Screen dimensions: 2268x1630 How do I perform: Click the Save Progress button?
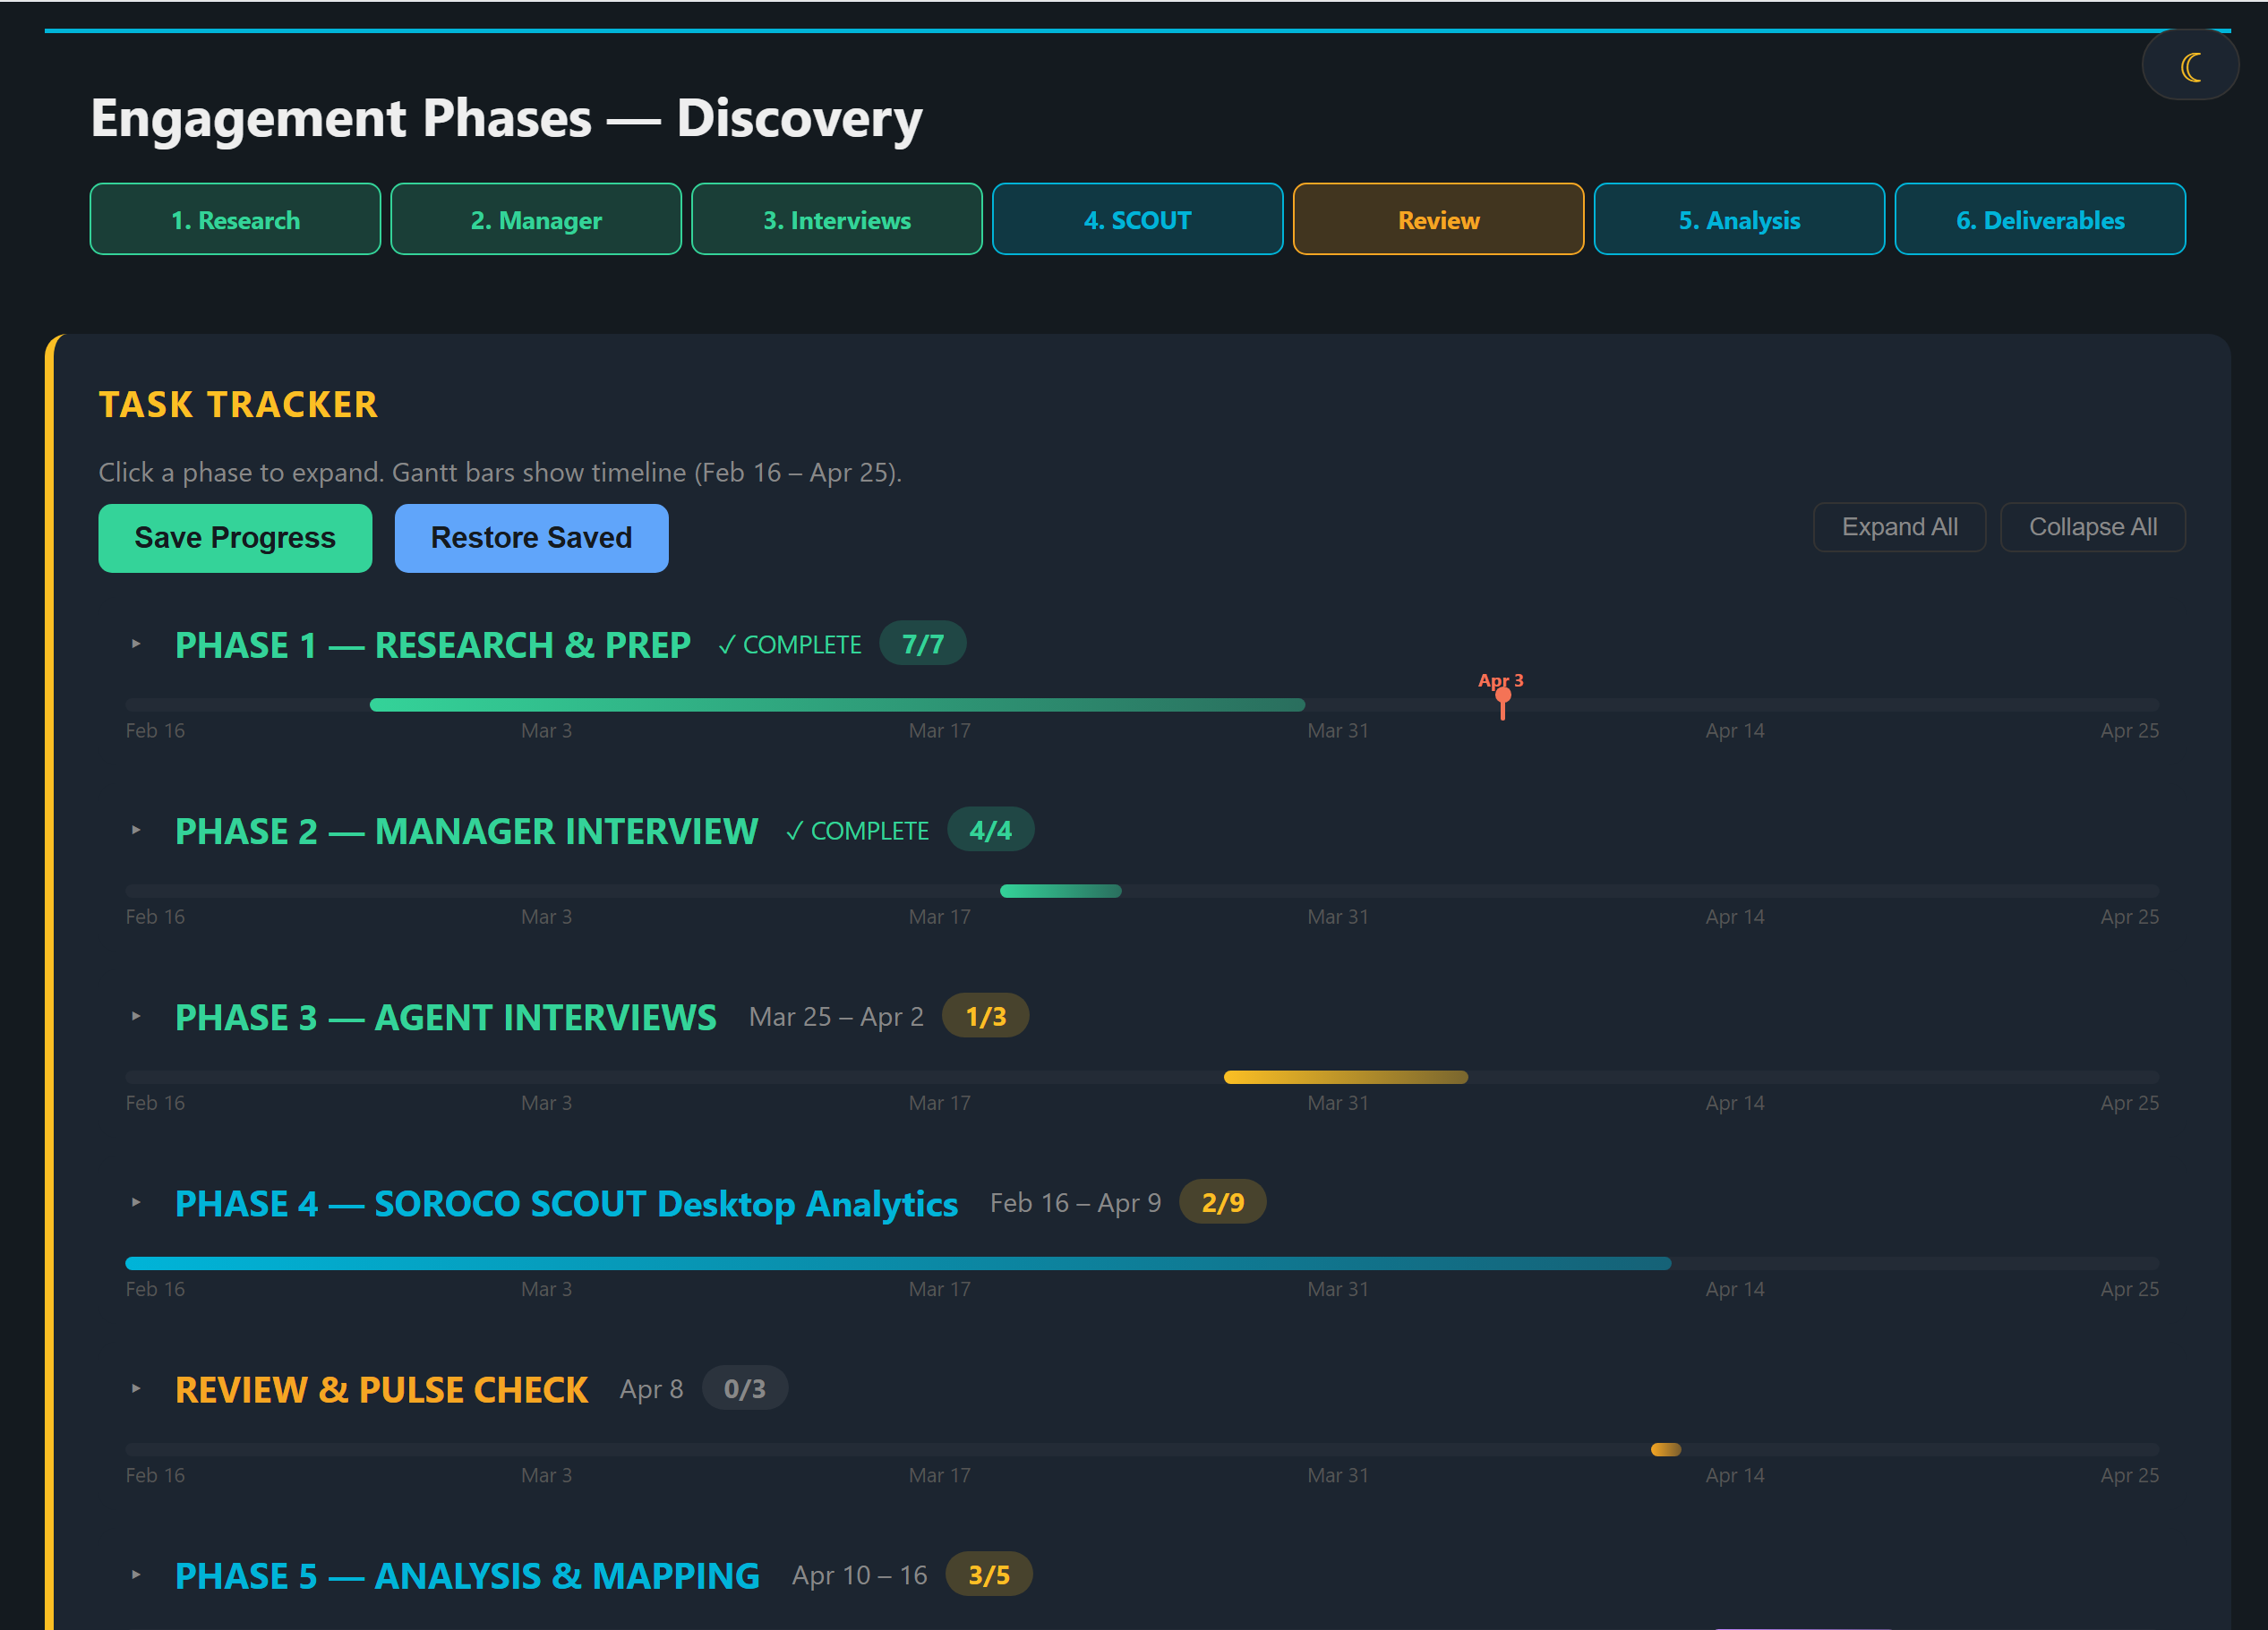point(234,537)
